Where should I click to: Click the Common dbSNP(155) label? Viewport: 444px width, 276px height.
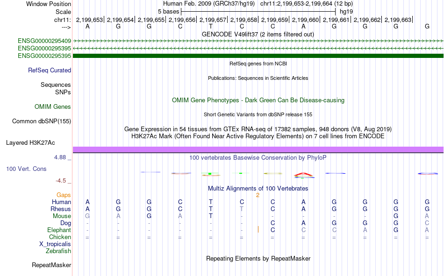tap(42, 121)
